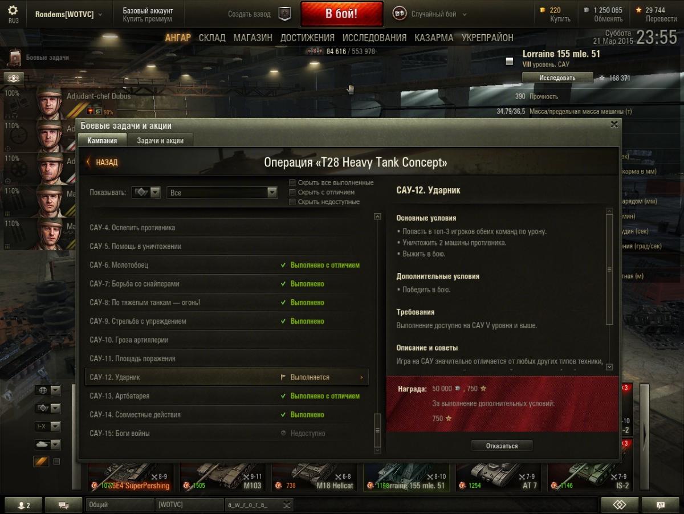
Task: Open the referral program icon at bottom right
Action: click(620, 505)
